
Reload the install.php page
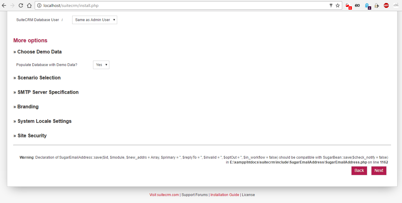click(21, 5)
